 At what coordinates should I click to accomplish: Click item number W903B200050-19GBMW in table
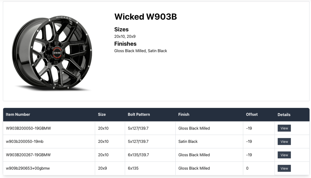pos(28,128)
